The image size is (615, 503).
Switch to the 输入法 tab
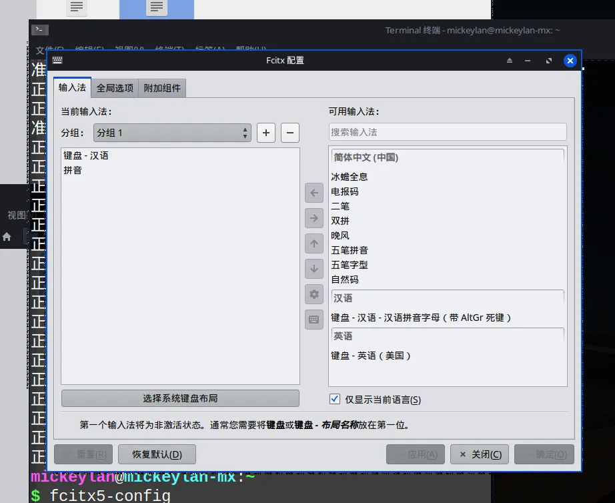click(x=72, y=87)
